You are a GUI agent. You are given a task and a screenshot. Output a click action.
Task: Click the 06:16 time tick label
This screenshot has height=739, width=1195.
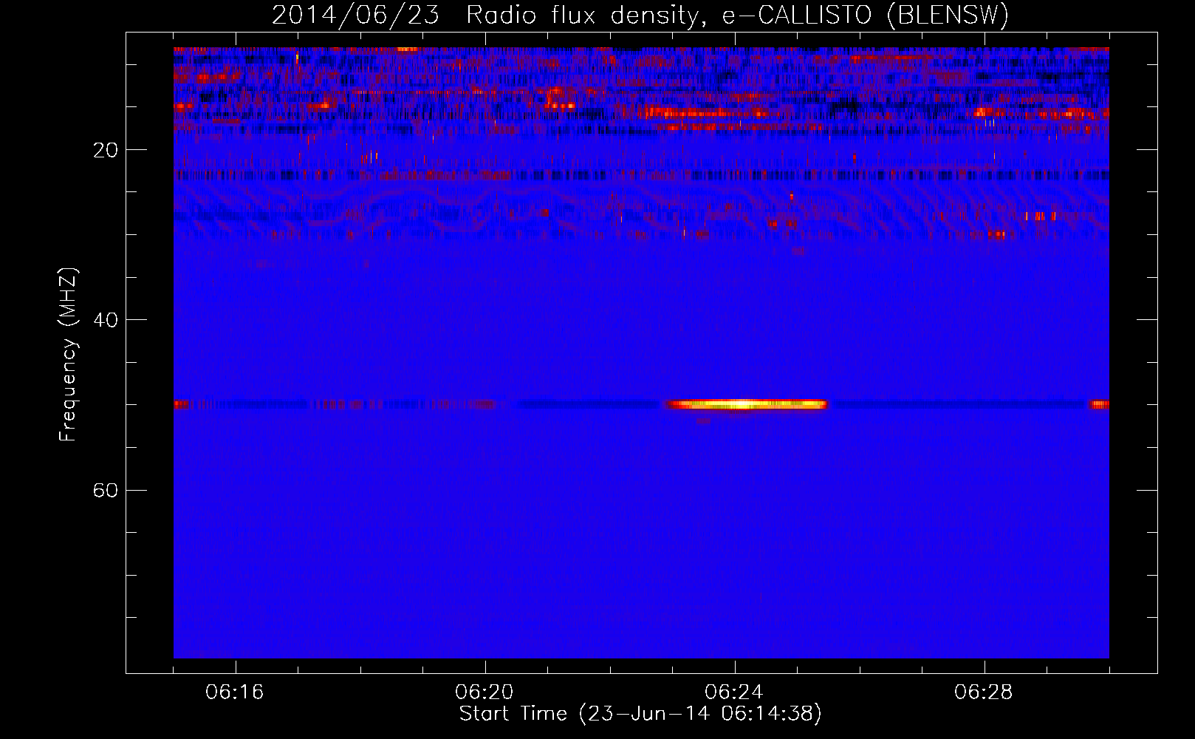[235, 692]
